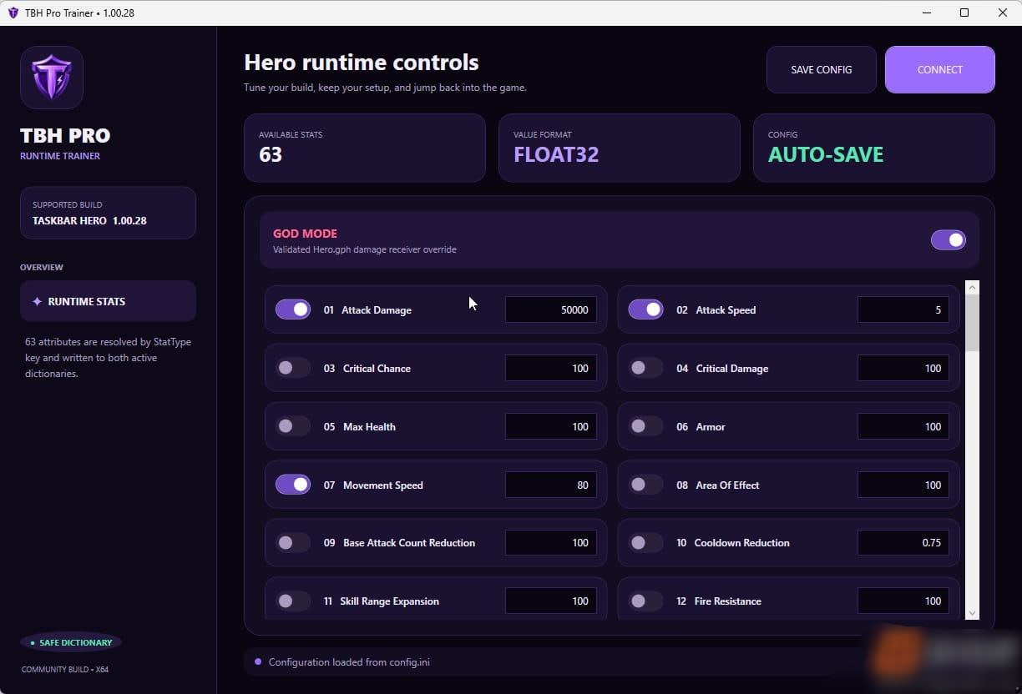Click the sparkle icon beside Runtime Stats
The width and height of the screenshot is (1022, 694).
(x=37, y=302)
